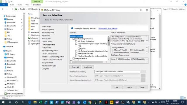Check Analysis Services feature
Viewport: 187px width, 105px height.
pos(73,58)
